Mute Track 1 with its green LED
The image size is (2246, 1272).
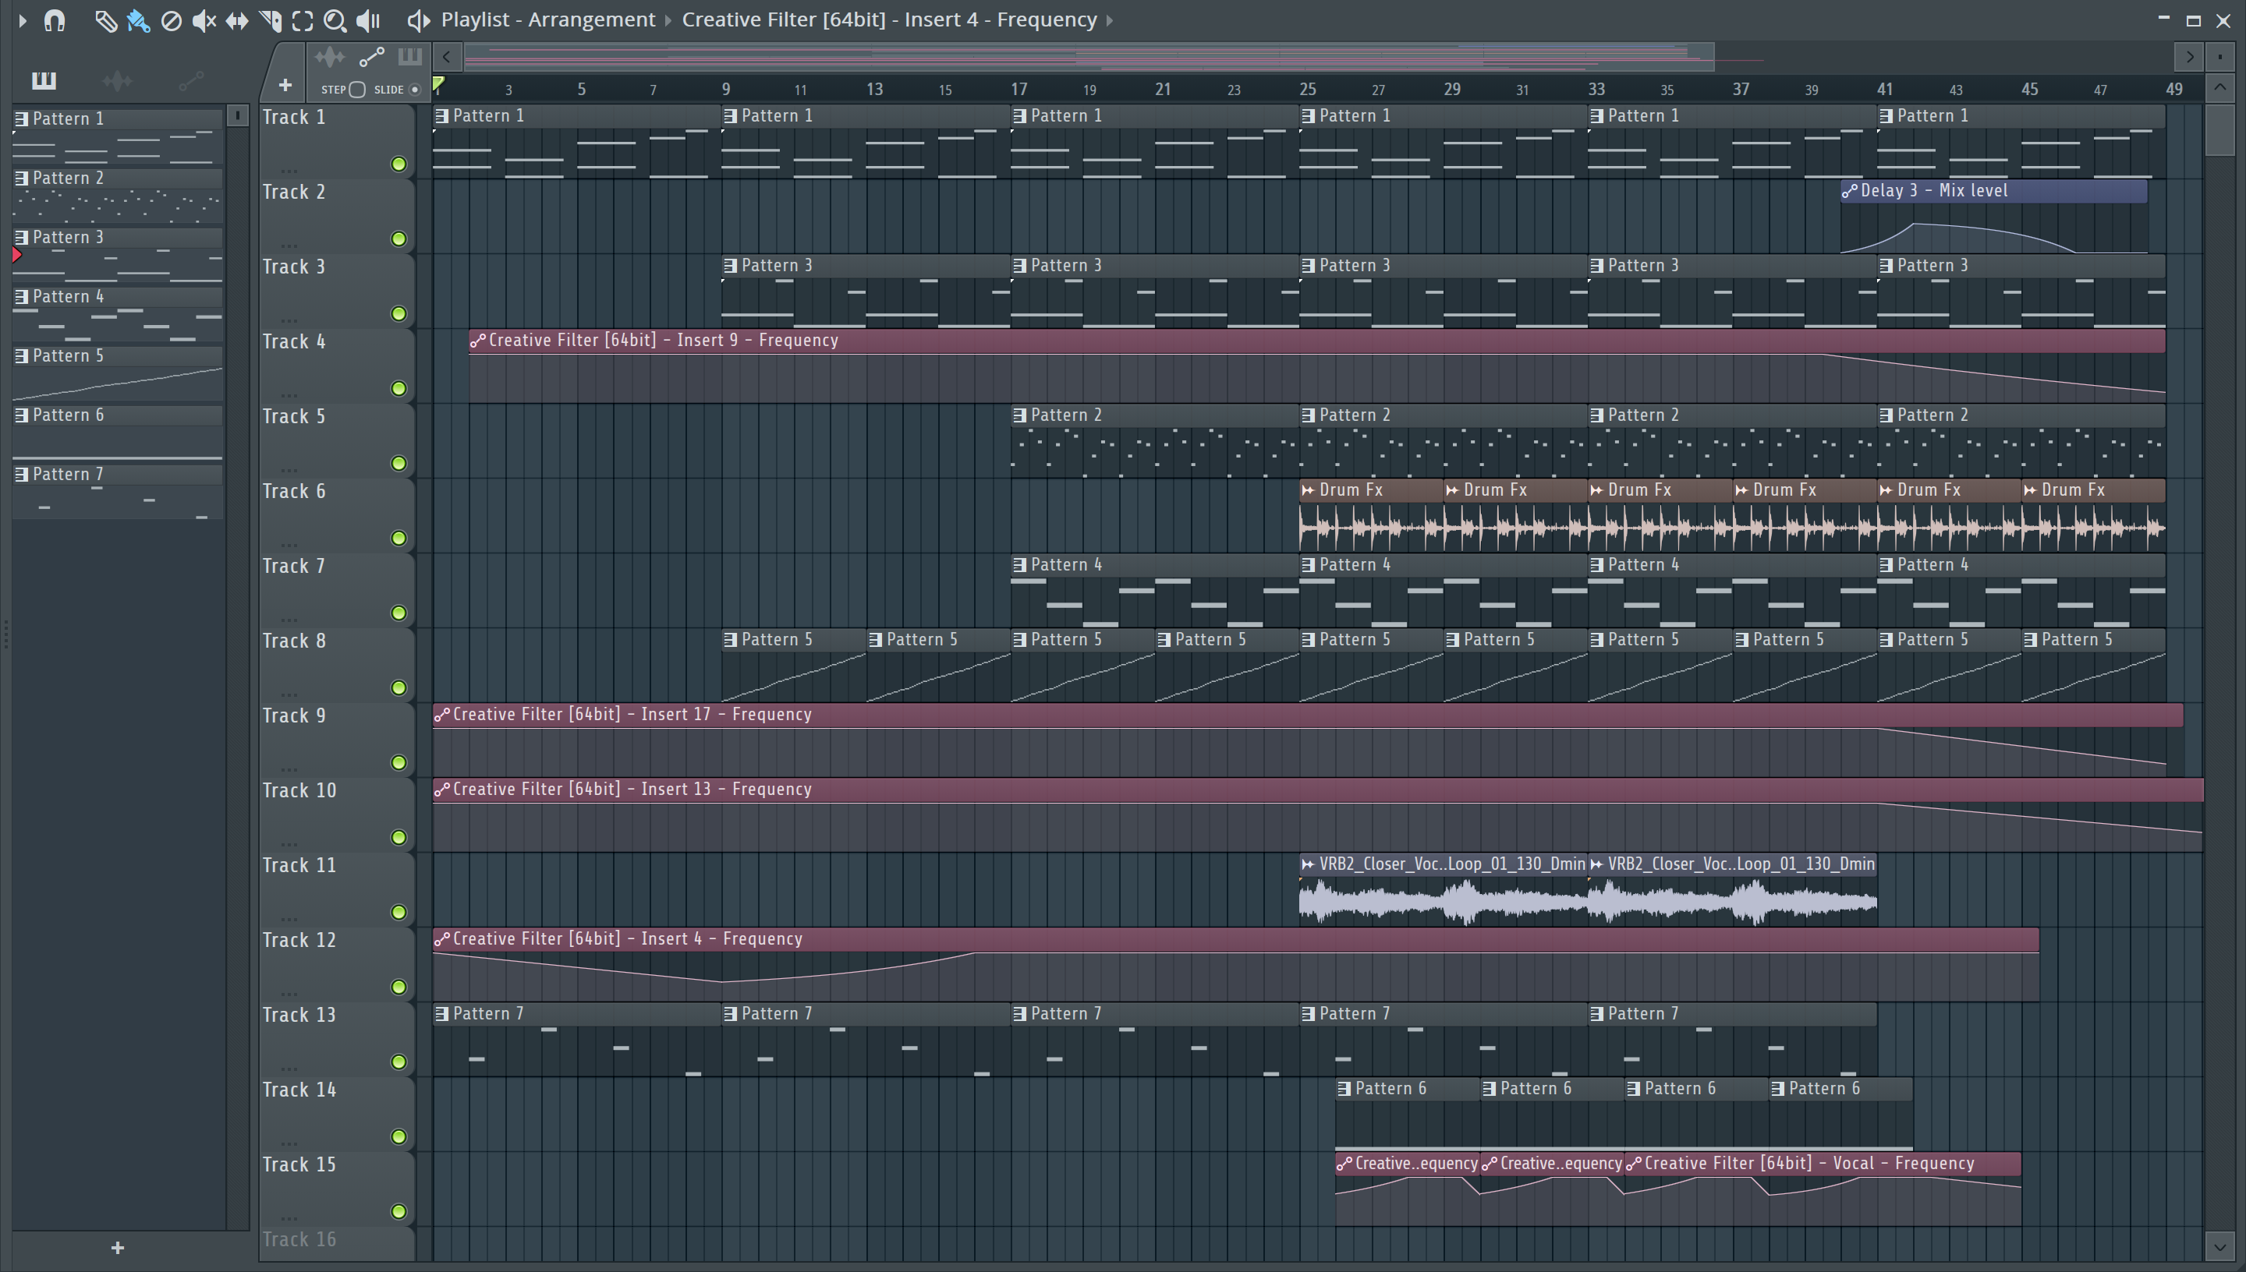click(x=399, y=164)
